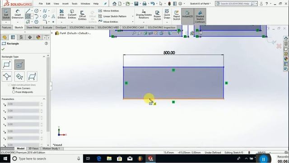Collapse the Parameters section
Screen dimensions: 289x163
tap(44, 99)
